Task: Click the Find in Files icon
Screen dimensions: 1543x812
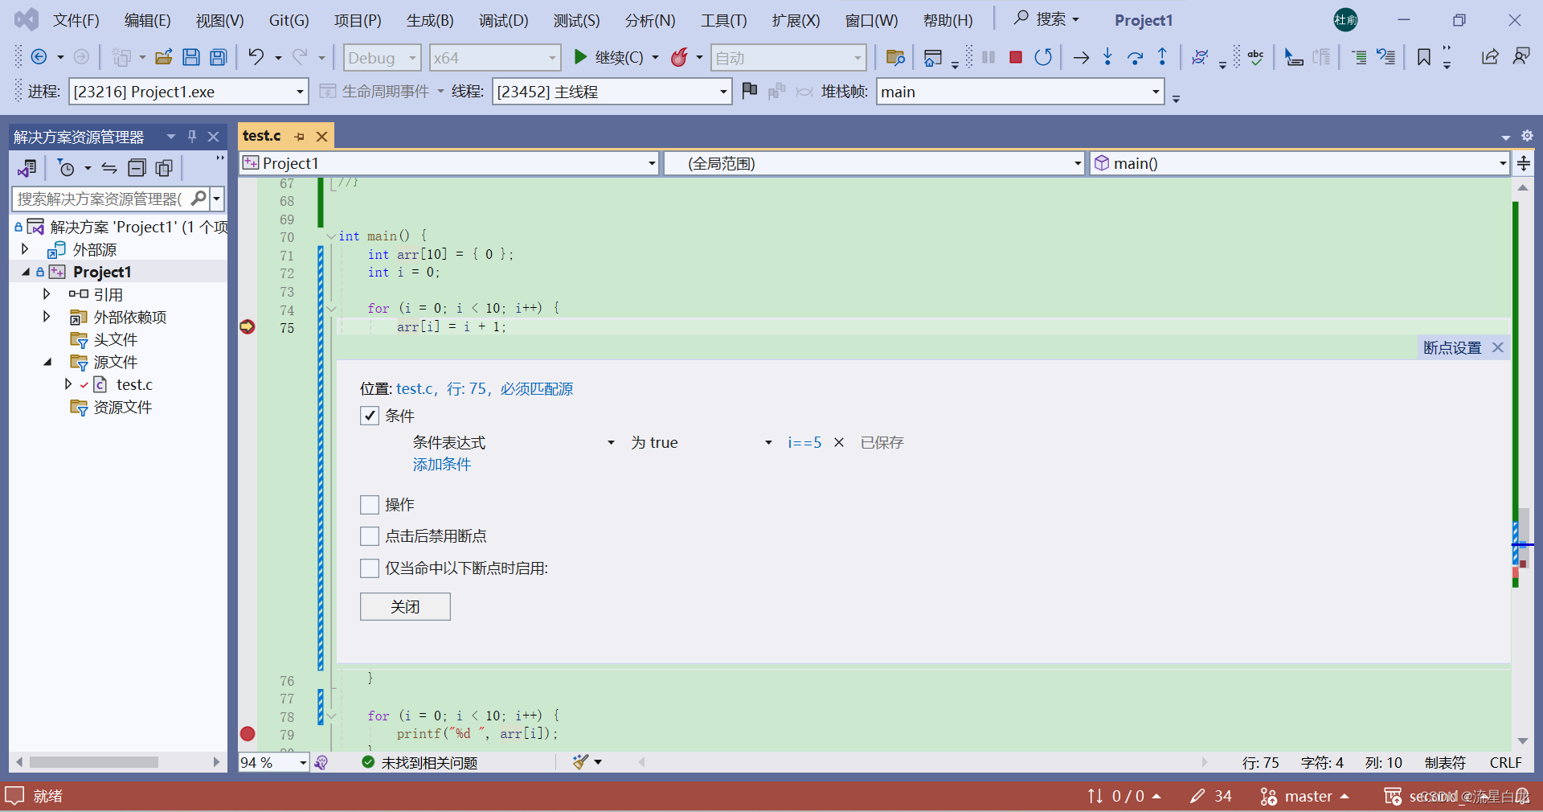Action: point(894,57)
